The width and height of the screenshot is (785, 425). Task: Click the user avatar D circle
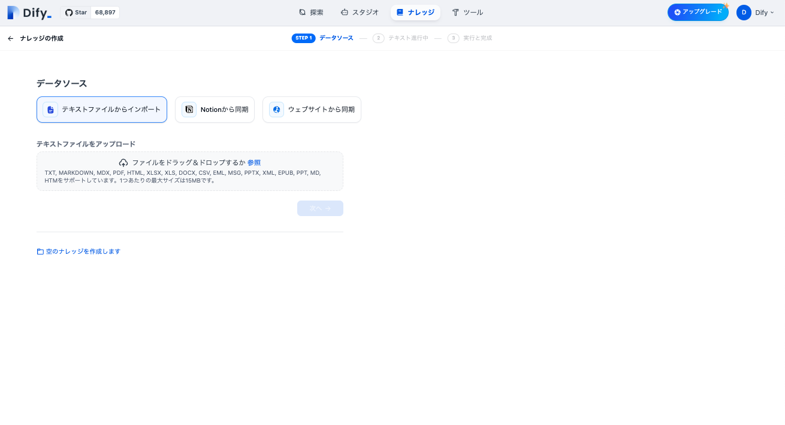click(x=744, y=13)
